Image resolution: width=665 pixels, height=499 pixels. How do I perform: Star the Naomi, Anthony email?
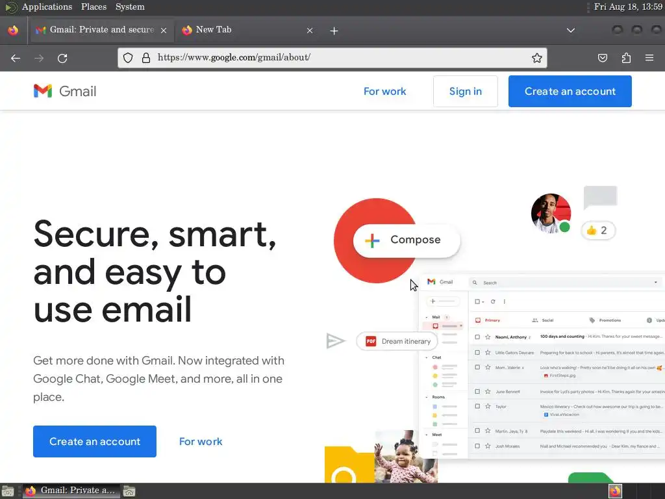[488, 337]
